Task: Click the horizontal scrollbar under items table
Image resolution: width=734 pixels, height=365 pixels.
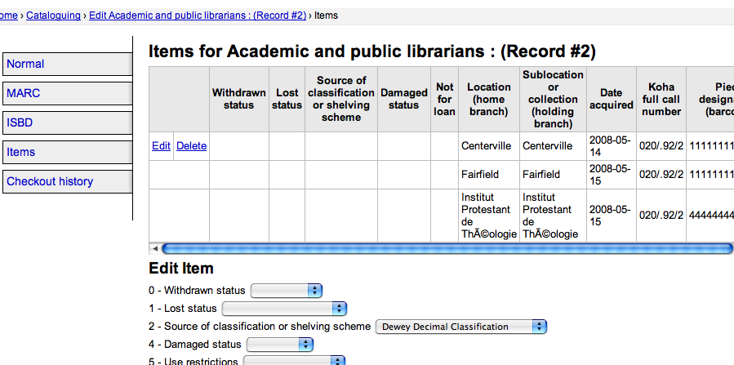Action: pyautogui.click(x=441, y=248)
